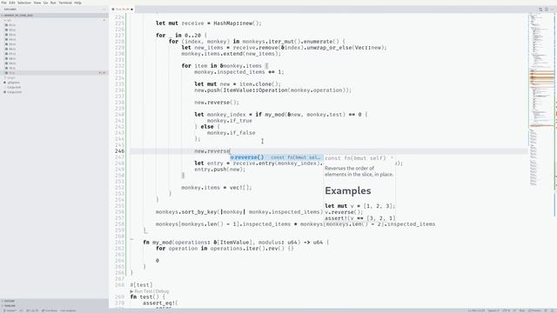Image resolution: width=557 pixels, height=313 pixels.
Task: Open editor more actions icon
Action: point(552,10)
